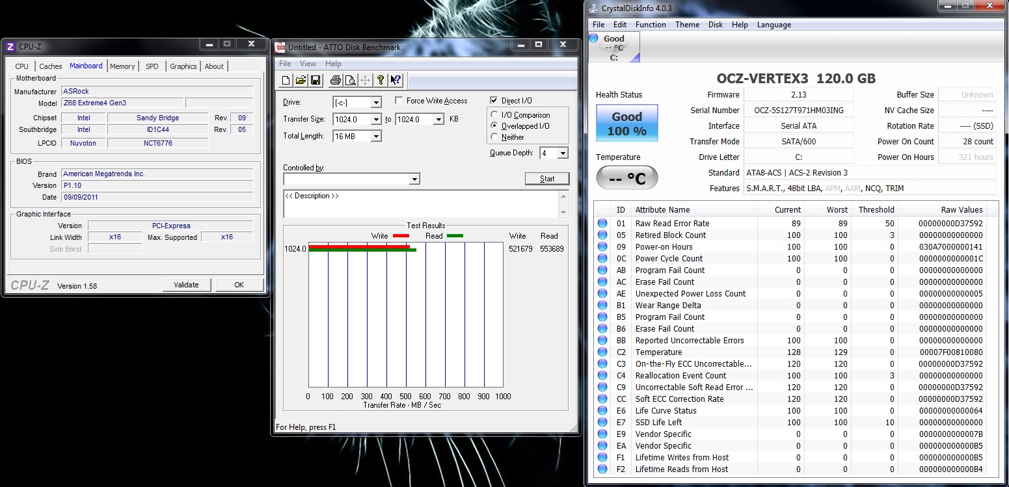Open the Queue Depth dropdown

tap(563, 153)
